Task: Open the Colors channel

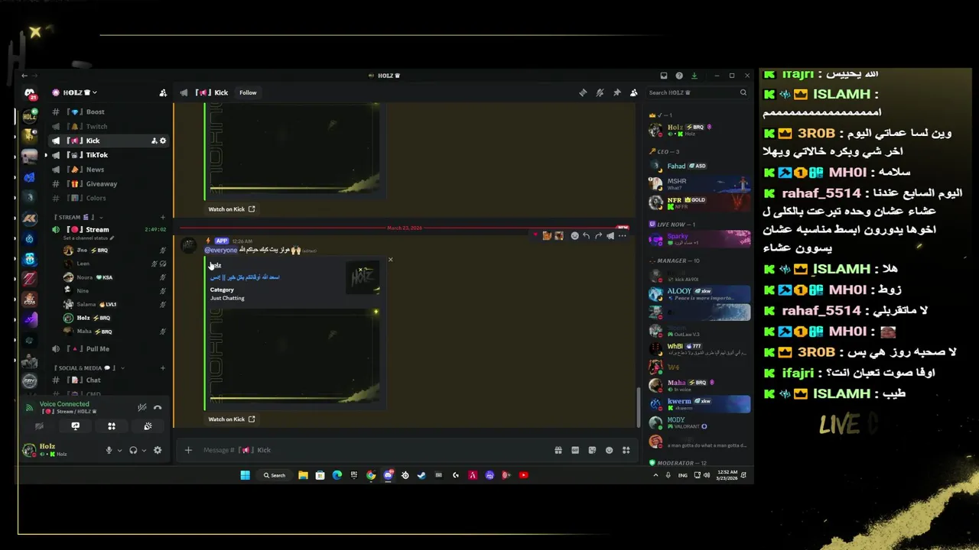Action: (x=109, y=198)
